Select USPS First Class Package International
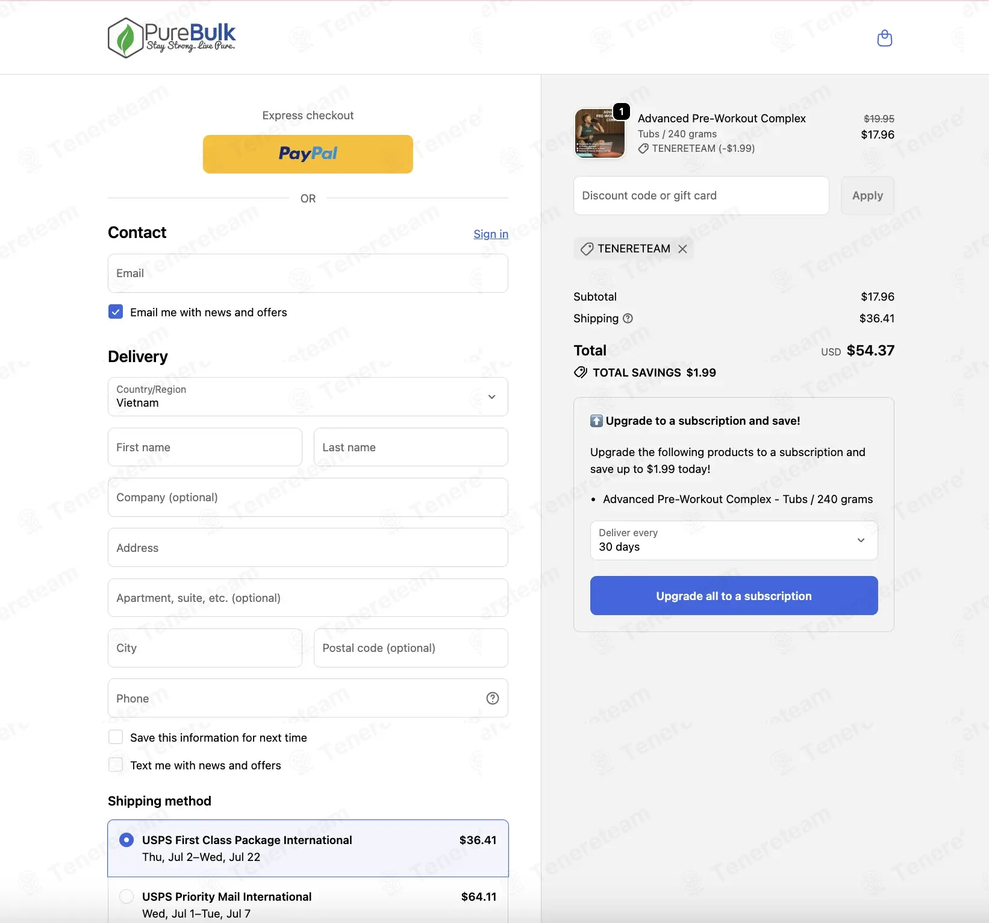The width and height of the screenshot is (989, 923). [308, 848]
